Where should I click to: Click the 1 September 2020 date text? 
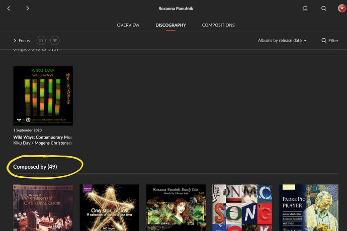click(x=28, y=130)
